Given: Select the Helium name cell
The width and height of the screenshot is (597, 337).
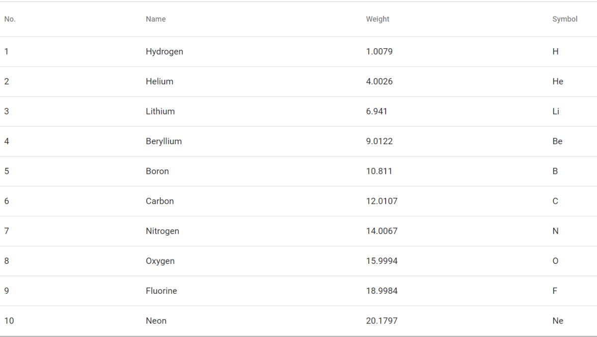Looking at the screenshot, I should coord(159,82).
